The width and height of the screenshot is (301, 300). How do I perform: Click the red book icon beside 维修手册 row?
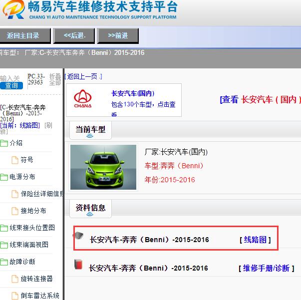[78, 264]
